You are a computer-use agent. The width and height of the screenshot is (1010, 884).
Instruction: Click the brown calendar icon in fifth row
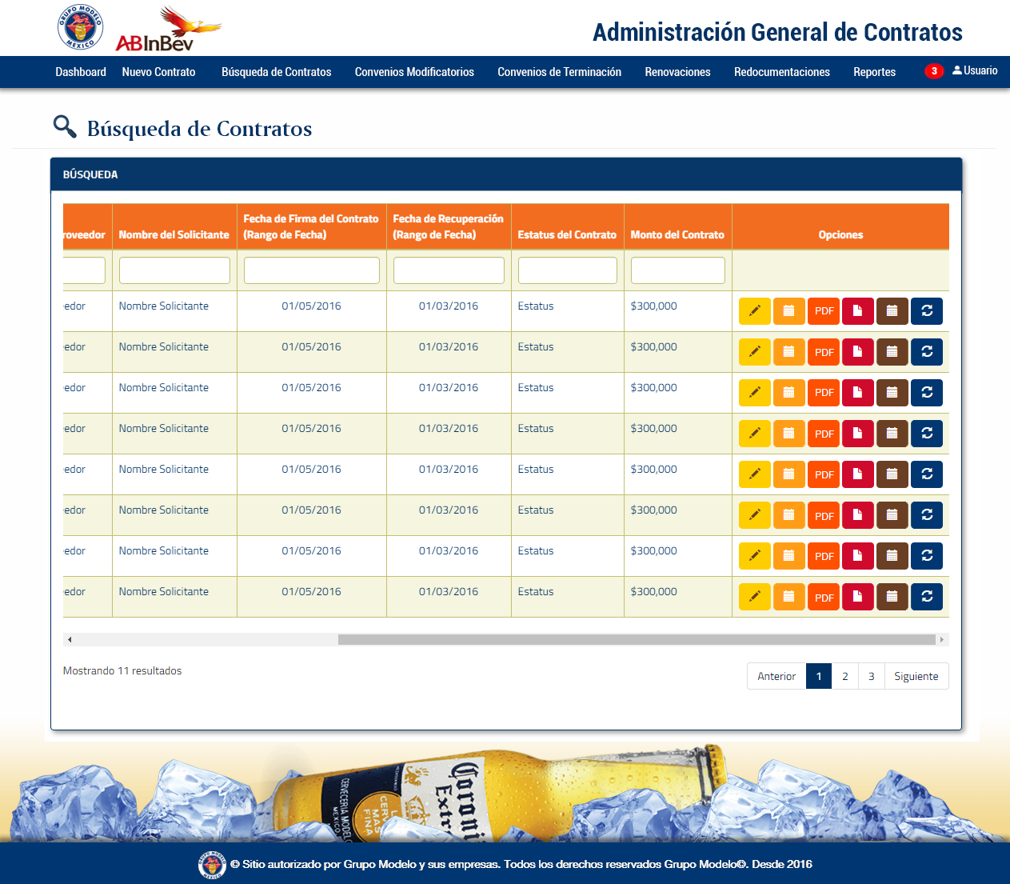892,474
